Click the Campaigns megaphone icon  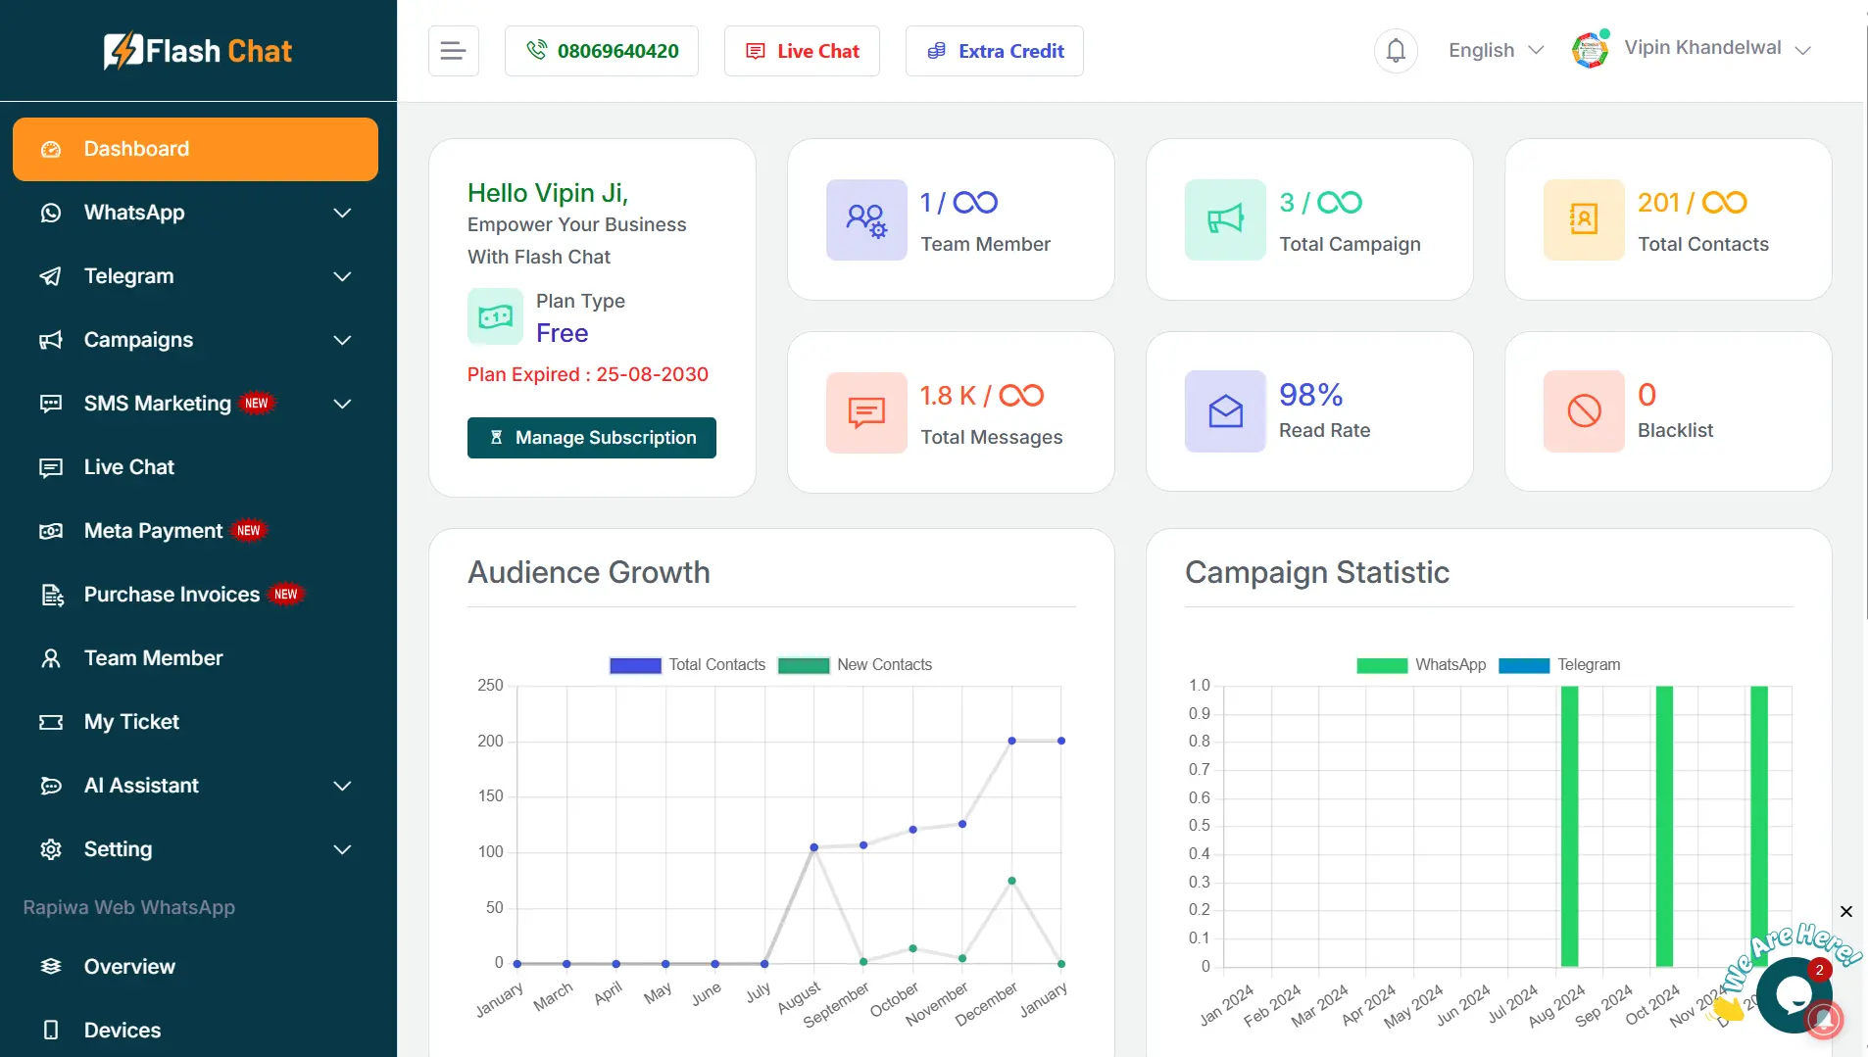(x=50, y=340)
